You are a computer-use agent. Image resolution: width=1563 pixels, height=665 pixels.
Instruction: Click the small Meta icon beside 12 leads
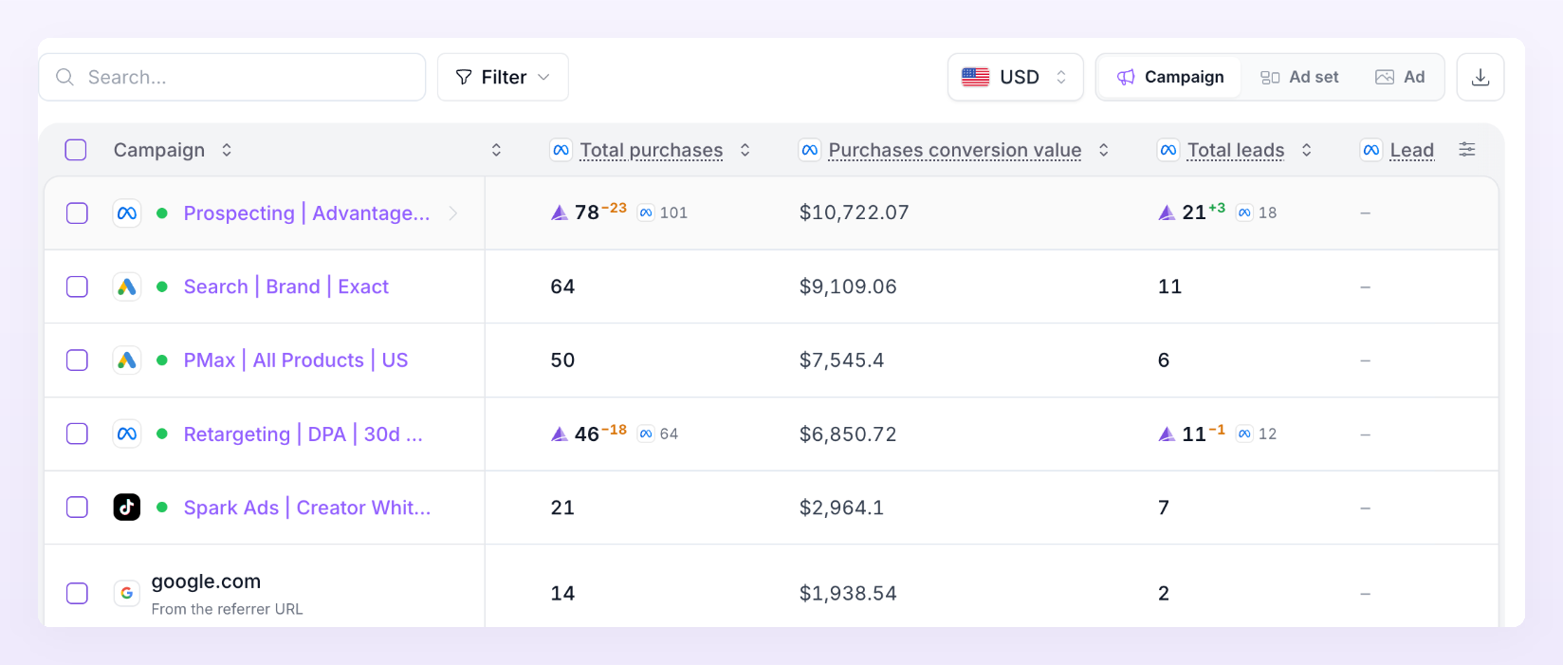pos(1244,434)
